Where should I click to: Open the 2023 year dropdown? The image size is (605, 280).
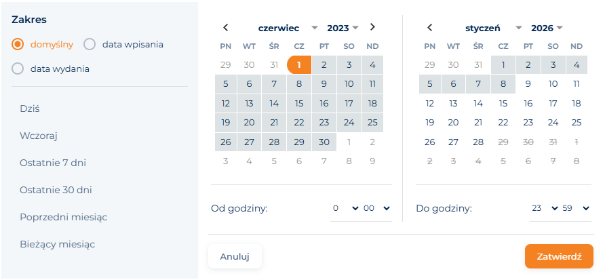tap(343, 28)
